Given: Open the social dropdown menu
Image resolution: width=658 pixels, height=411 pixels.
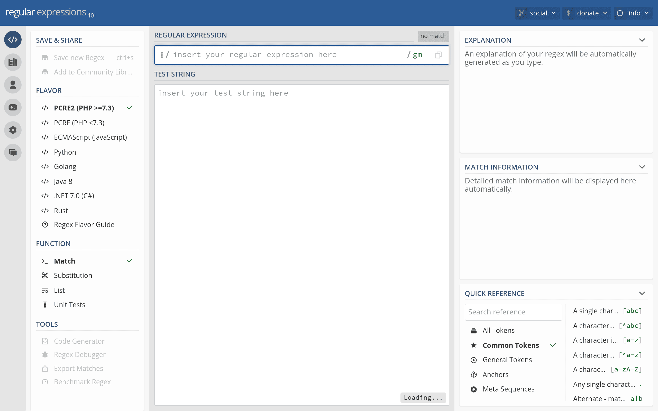Looking at the screenshot, I should pos(537,13).
